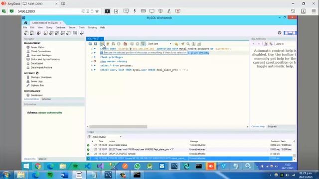Image resolution: width=319 pixels, height=179 pixels.
Task: Switch to the Context Help tab
Action: click(258, 126)
